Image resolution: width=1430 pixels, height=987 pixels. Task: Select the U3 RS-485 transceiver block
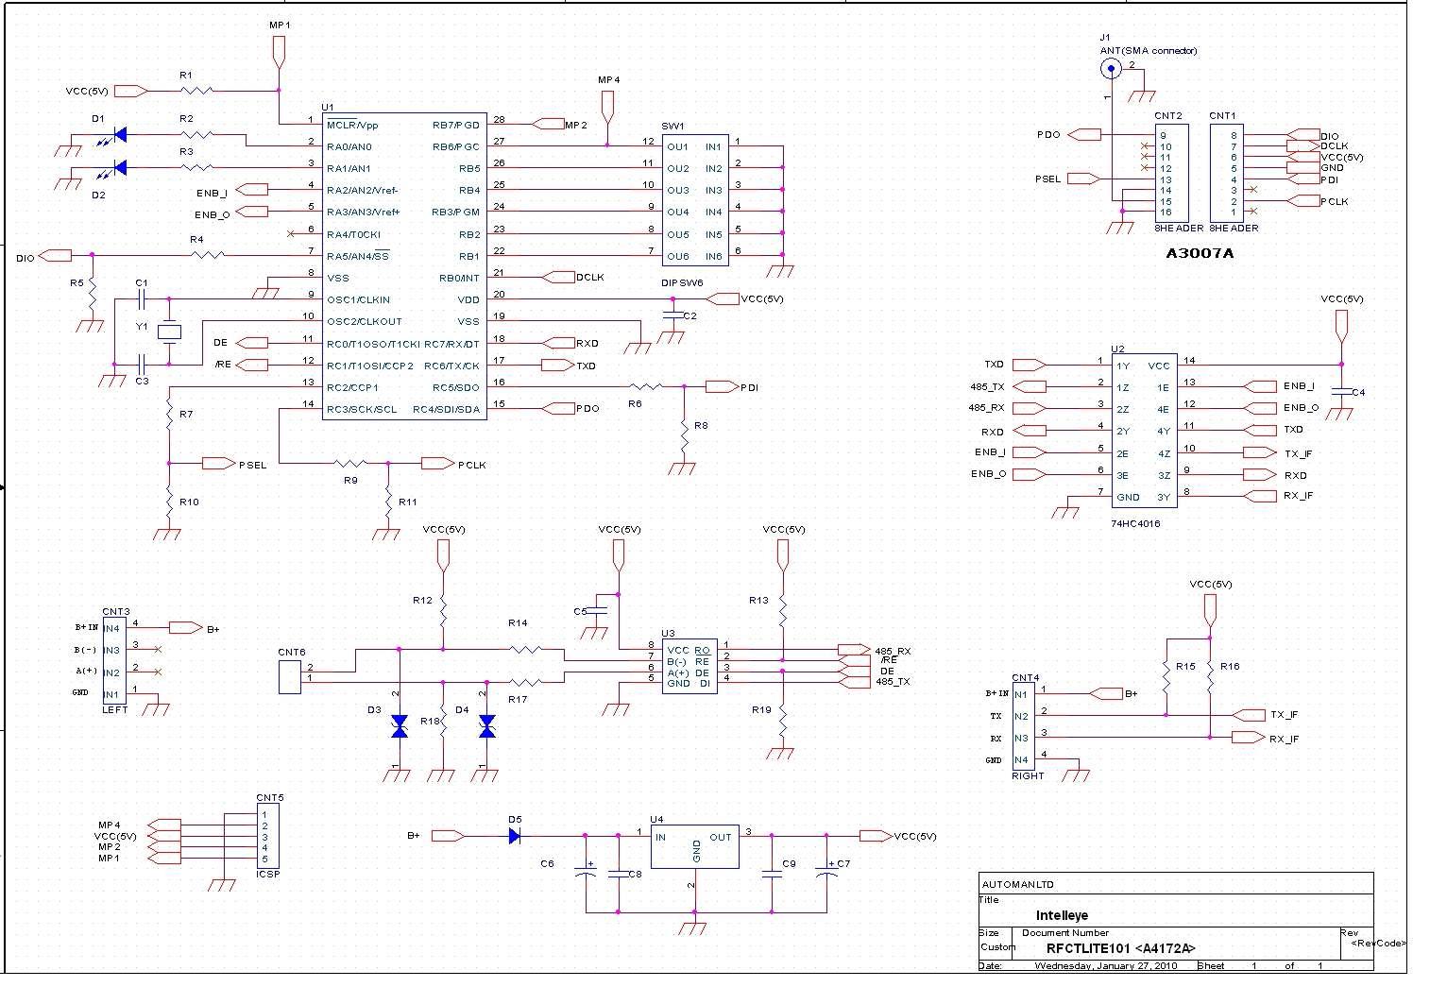tap(689, 666)
